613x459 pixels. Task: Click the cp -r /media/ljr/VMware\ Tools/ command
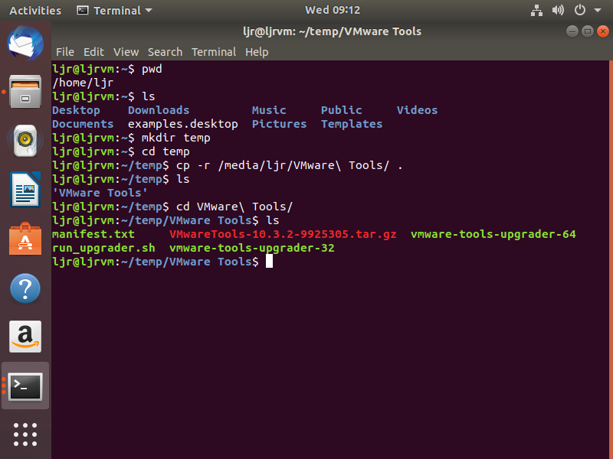pyautogui.click(x=290, y=165)
